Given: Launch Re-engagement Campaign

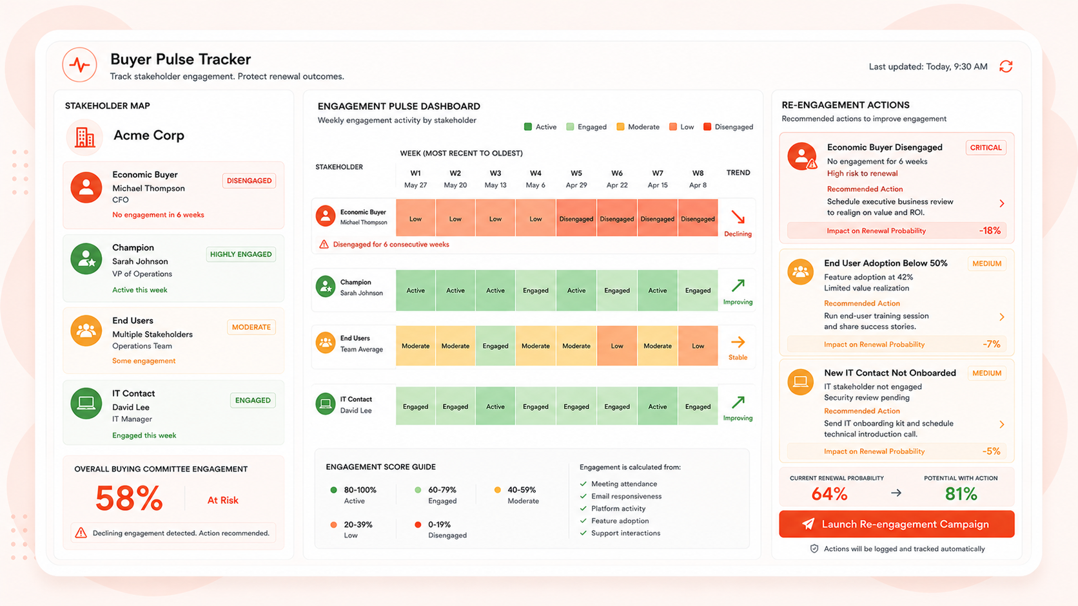Looking at the screenshot, I should click(x=896, y=524).
